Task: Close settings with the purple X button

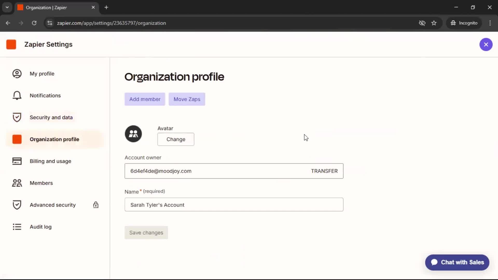Action: coord(486,44)
